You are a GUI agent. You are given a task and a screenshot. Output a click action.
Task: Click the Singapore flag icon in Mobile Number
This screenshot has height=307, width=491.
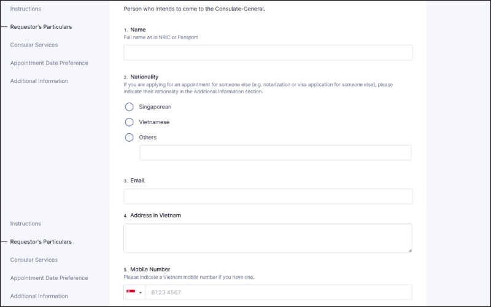click(x=130, y=292)
